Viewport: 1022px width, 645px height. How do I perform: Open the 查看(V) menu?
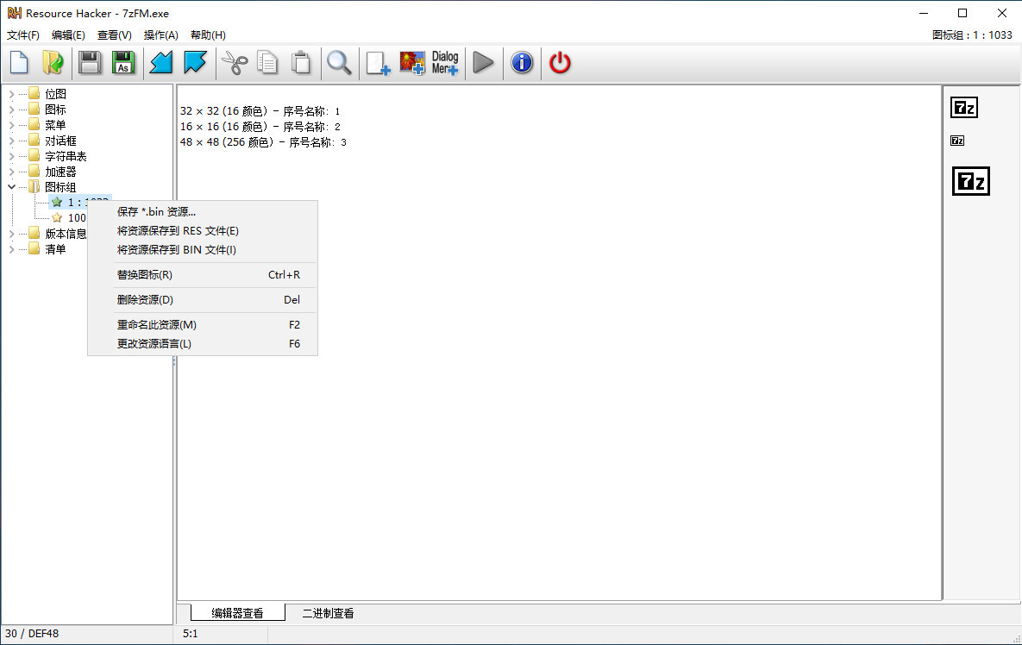(x=114, y=35)
